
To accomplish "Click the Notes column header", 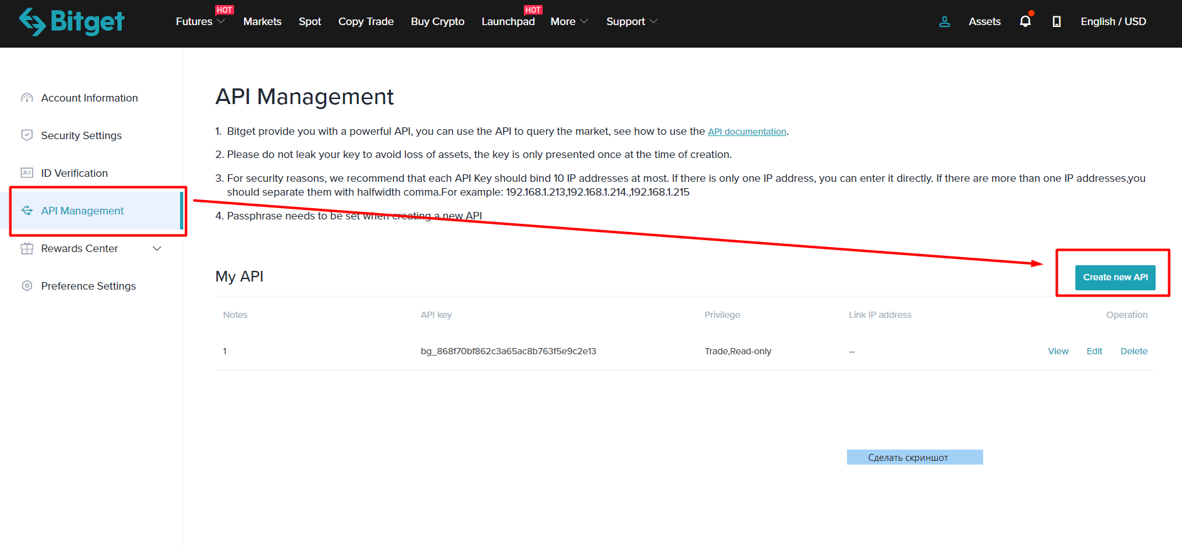I will [x=235, y=315].
